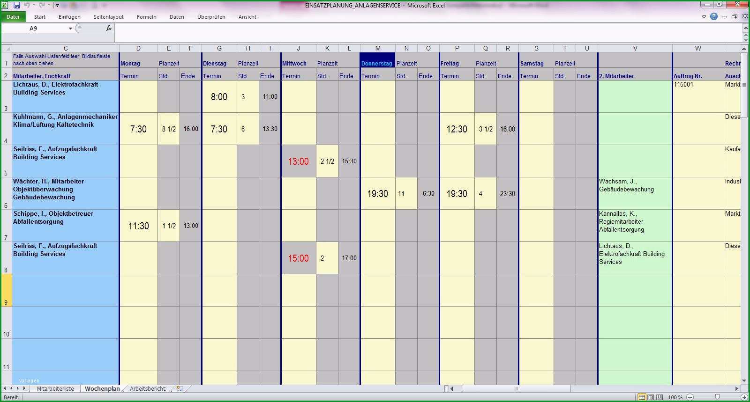Expand the formula bar with the arrow

pos(746,27)
